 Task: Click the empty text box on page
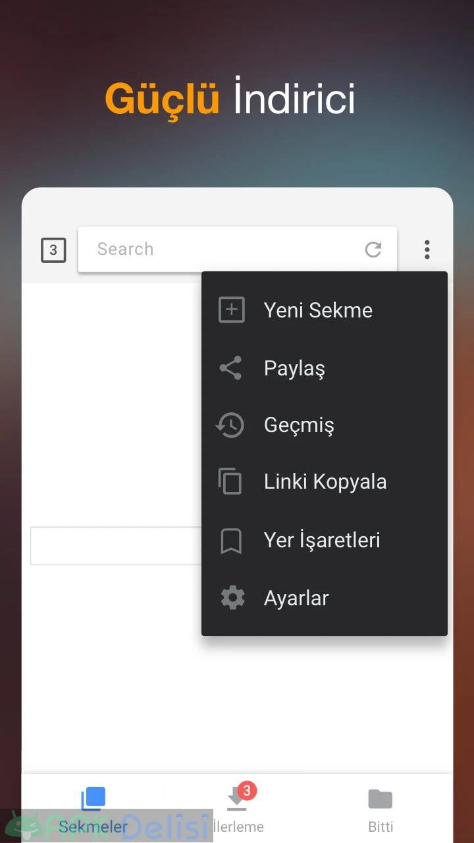(116, 546)
